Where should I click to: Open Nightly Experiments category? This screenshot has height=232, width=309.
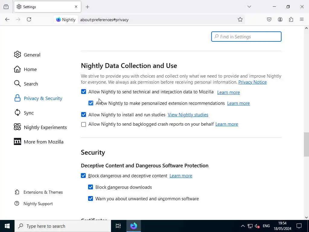(40, 127)
